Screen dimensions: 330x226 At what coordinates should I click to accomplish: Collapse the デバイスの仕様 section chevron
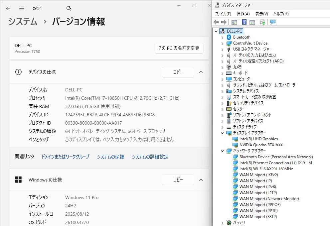[x=201, y=72]
